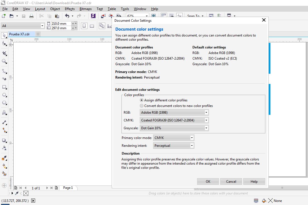
Task: Click the page height 297.0 mm field
Action: pyautogui.click(x=61, y=28)
